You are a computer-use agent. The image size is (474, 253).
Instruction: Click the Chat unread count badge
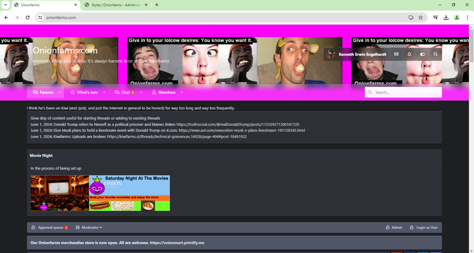[133, 93]
